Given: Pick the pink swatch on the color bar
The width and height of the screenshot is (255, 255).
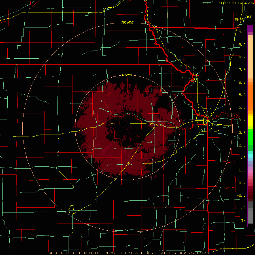Looking at the screenshot, I should [250, 172].
